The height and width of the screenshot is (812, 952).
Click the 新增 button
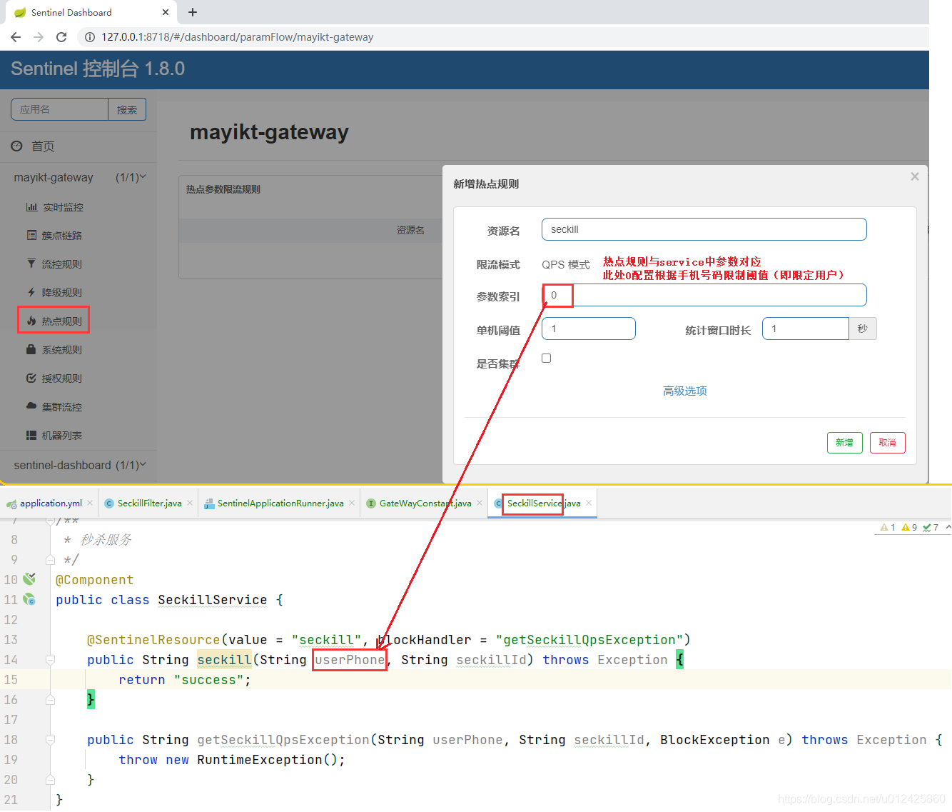(845, 443)
